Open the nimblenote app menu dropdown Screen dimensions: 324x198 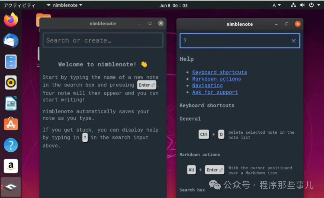pos(64,5)
